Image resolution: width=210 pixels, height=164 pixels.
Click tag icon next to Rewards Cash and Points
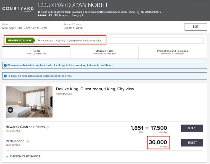click(48, 127)
